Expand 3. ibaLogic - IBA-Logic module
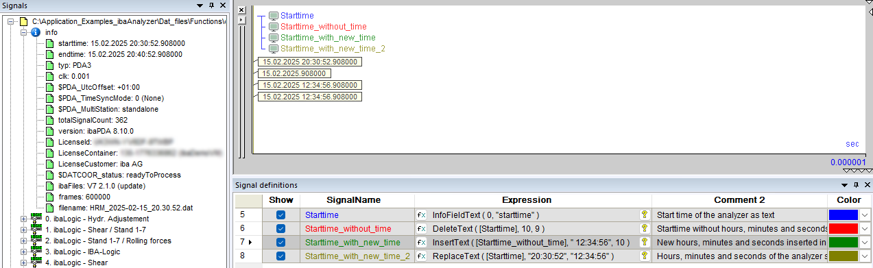The width and height of the screenshot is (873, 268). click(24, 252)
